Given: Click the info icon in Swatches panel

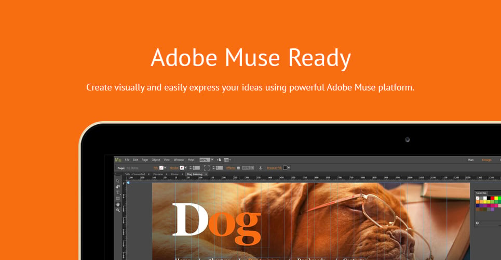Looking at the screenshot, I should (x=477, y=223).
